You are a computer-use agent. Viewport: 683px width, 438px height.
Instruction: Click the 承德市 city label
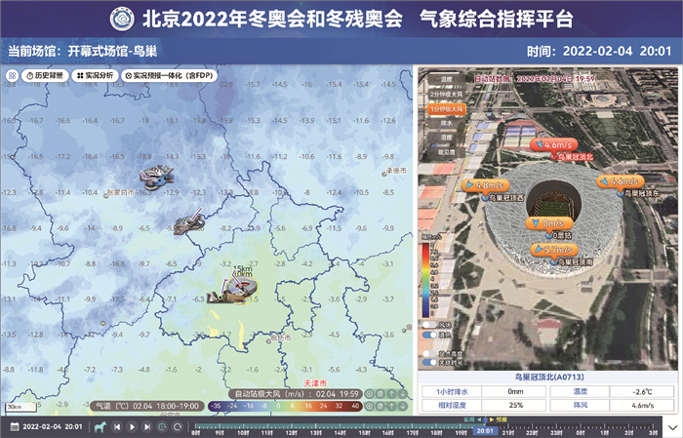[x=396, y=171]
